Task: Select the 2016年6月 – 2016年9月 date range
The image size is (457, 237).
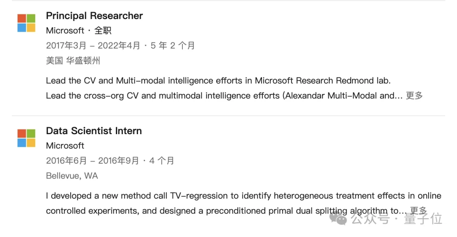Action: coord(92,161)
